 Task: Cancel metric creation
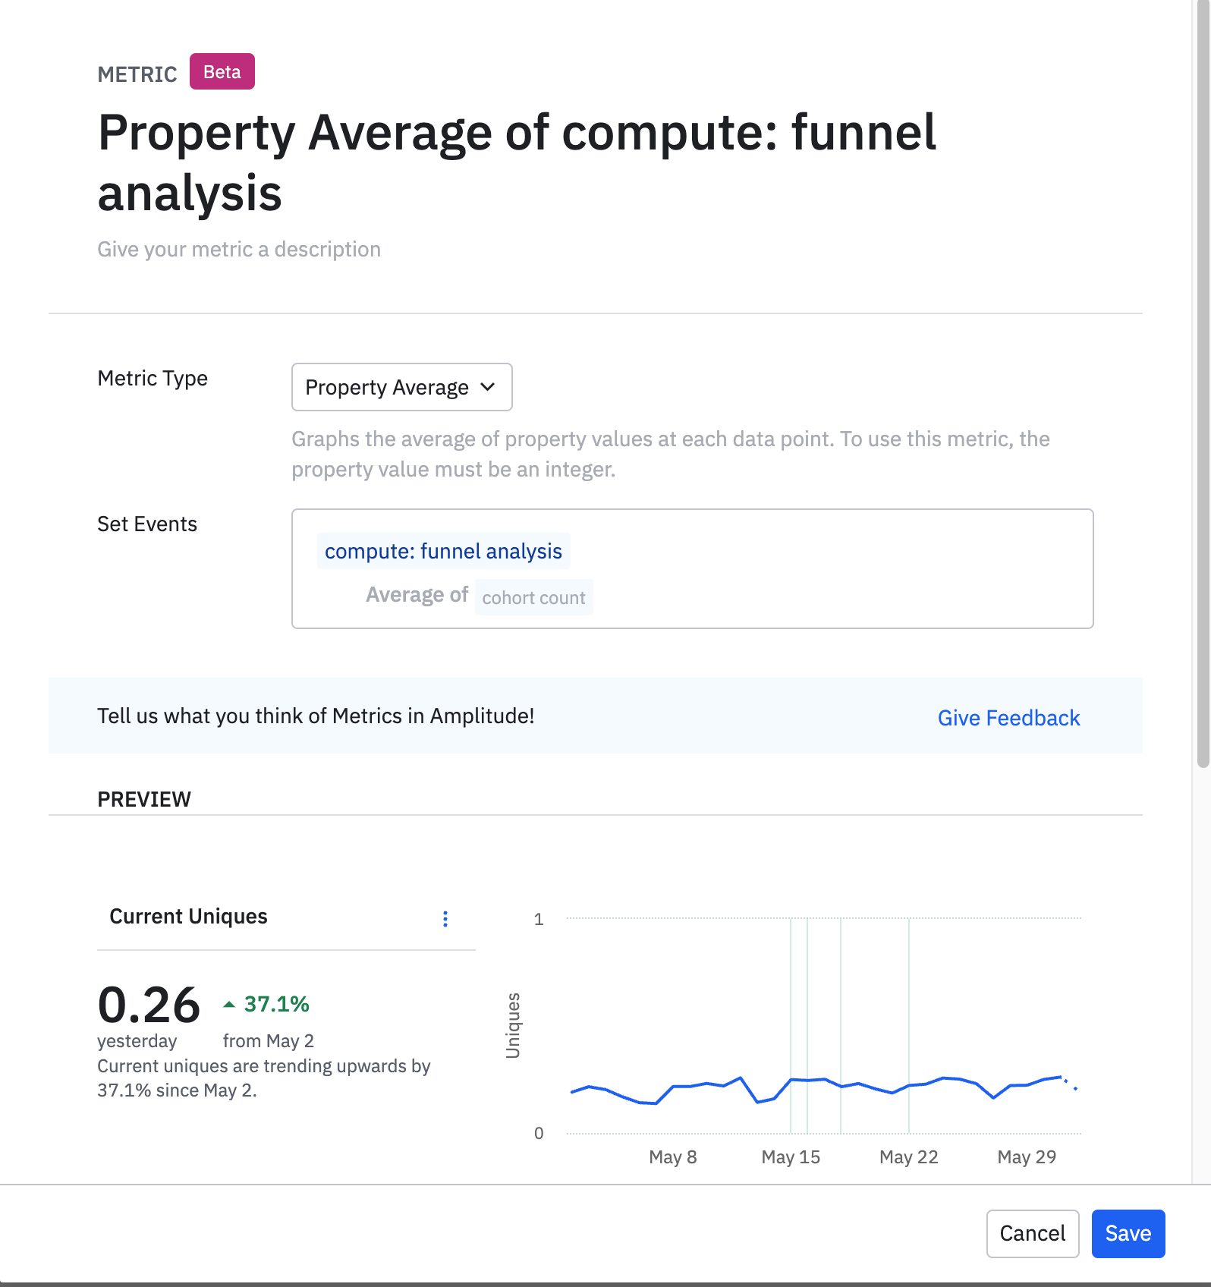pyautogui.click(x=1033, y=1234)
